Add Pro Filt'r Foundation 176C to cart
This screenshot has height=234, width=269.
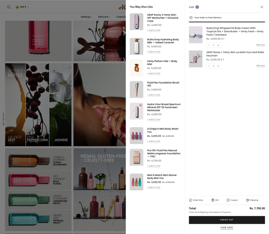pos(154,166)
